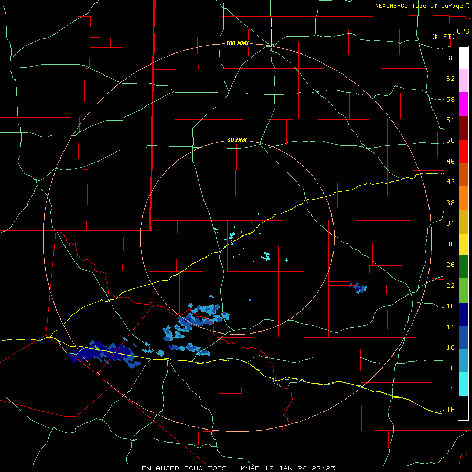Viewport: 472px width, 472px height.
Task: Click the Enhanced Echo Tops KMAF timestamp caption
Action: pyautogui.click(x=238, y=468)
